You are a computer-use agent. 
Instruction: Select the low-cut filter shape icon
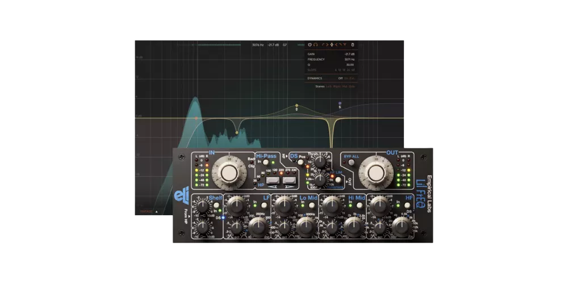[324, 44]
